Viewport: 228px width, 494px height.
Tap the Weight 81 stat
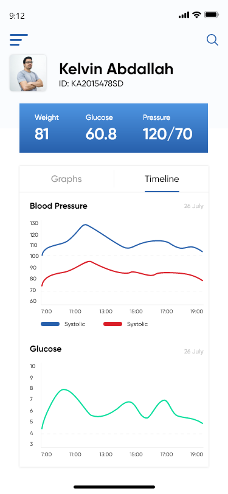[x=47, y=128]
